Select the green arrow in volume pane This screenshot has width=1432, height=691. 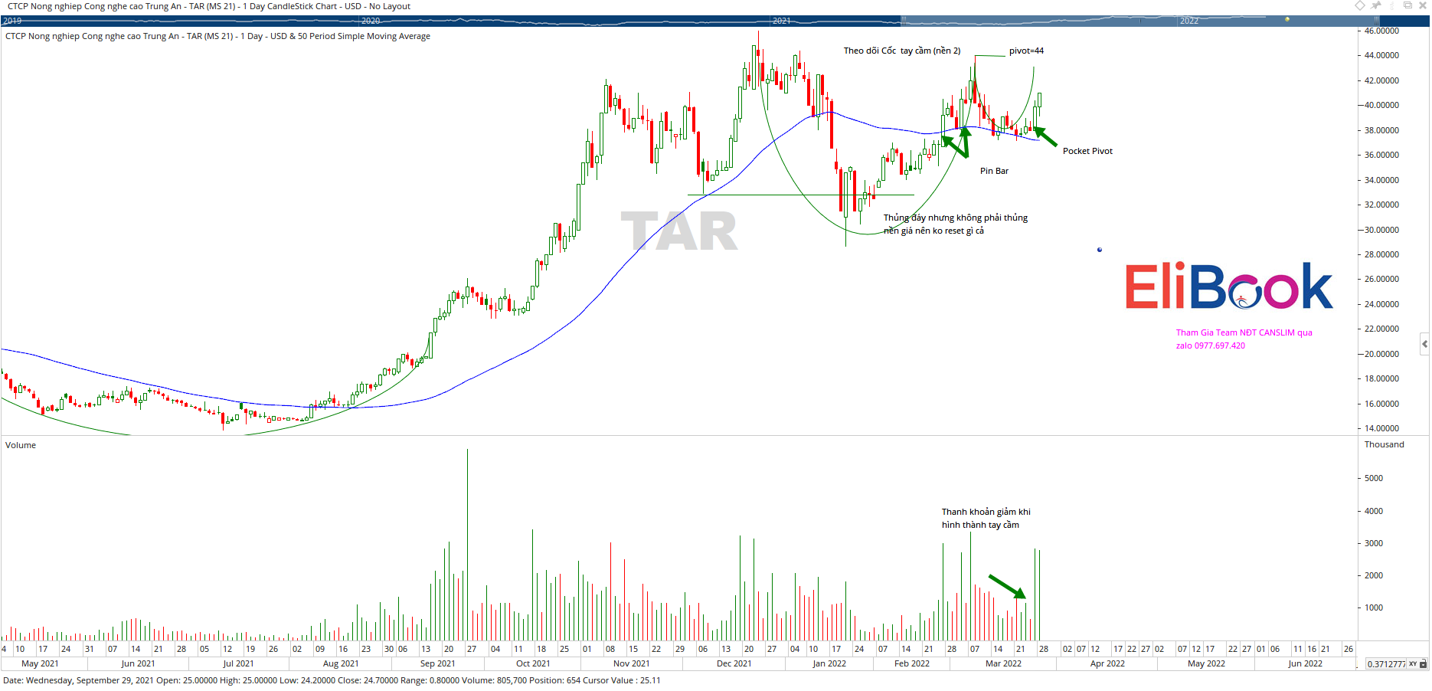1007,586
